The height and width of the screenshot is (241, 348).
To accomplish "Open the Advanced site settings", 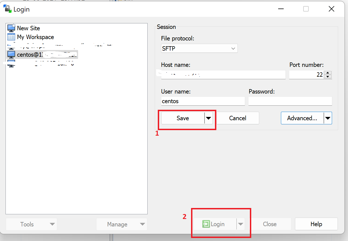I will (302, 118).
